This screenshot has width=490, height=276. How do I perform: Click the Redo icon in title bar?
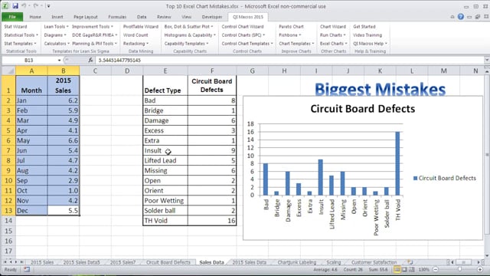coord(36,6)
